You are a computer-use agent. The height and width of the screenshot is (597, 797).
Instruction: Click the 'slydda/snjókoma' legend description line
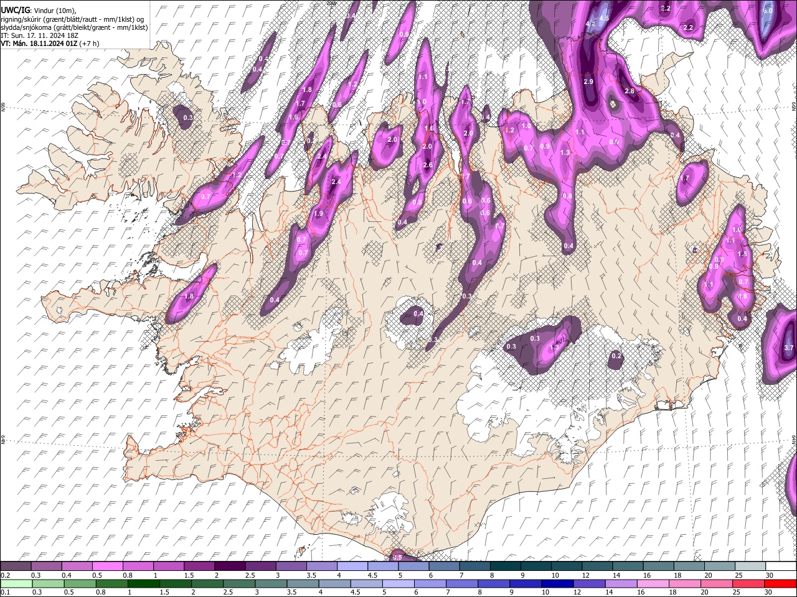tap(74, 27)
